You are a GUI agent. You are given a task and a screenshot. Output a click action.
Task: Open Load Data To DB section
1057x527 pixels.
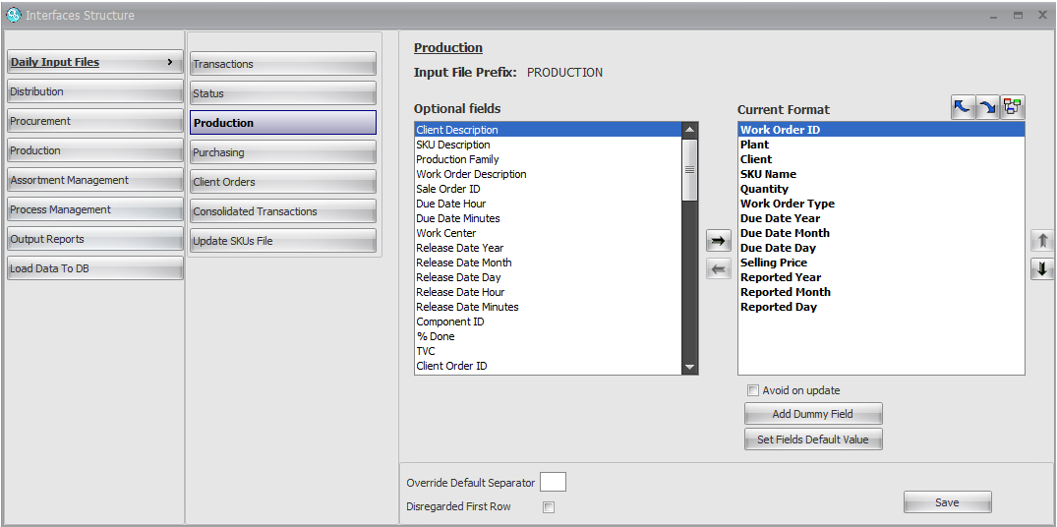click(95, 268)
